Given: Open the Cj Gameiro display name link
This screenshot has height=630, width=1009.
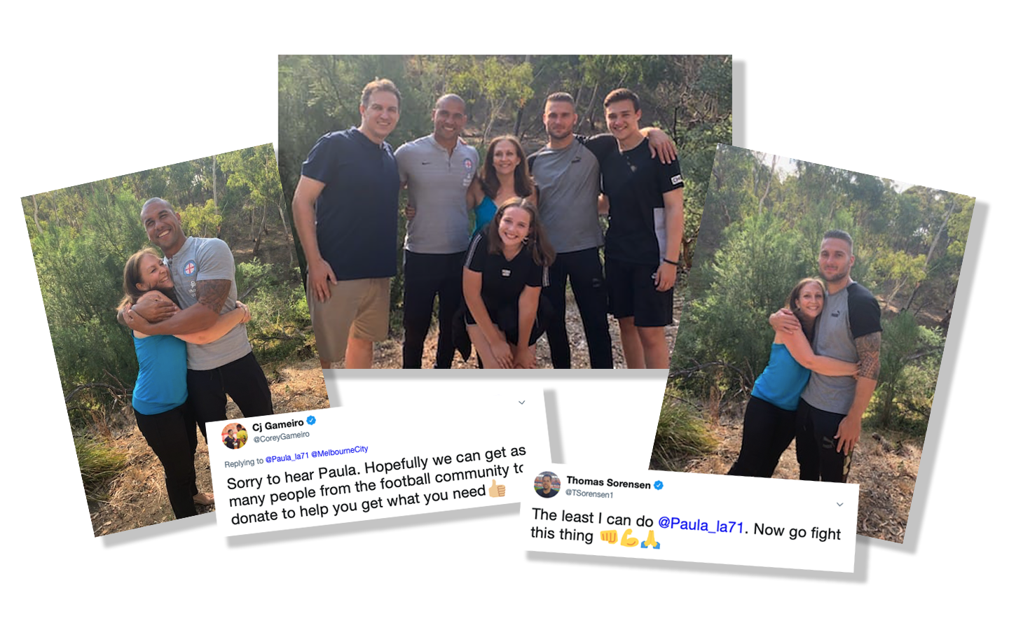Looking at the screenshot, I should click(278, 425).
